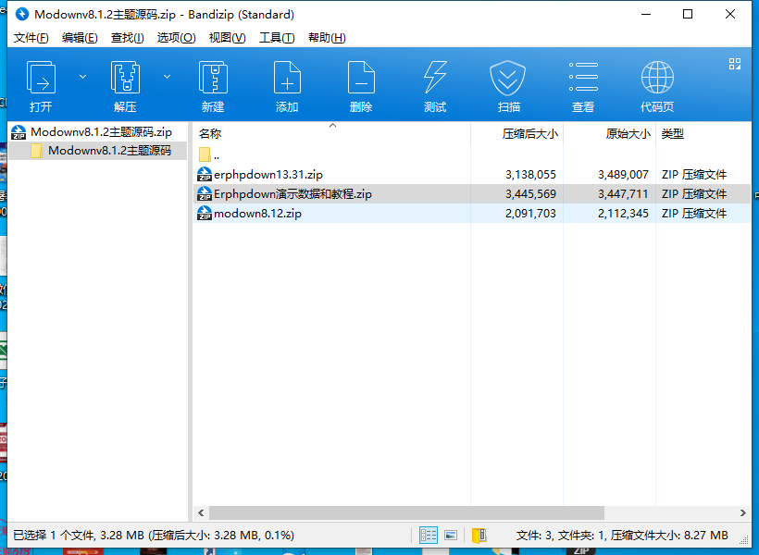Click the View (查看) list icon
The width and height of the screenshot is (759, 555).
(x=583, y=77)
